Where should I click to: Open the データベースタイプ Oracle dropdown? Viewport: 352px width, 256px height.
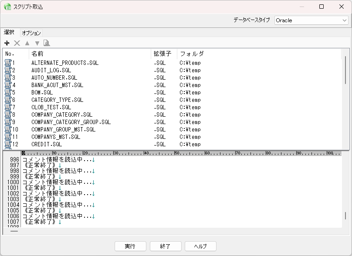pos(311,20)
